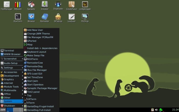Expand the Multimedia submenu
The width and height of the screenshot is (179, 112).
coord(12,91)
